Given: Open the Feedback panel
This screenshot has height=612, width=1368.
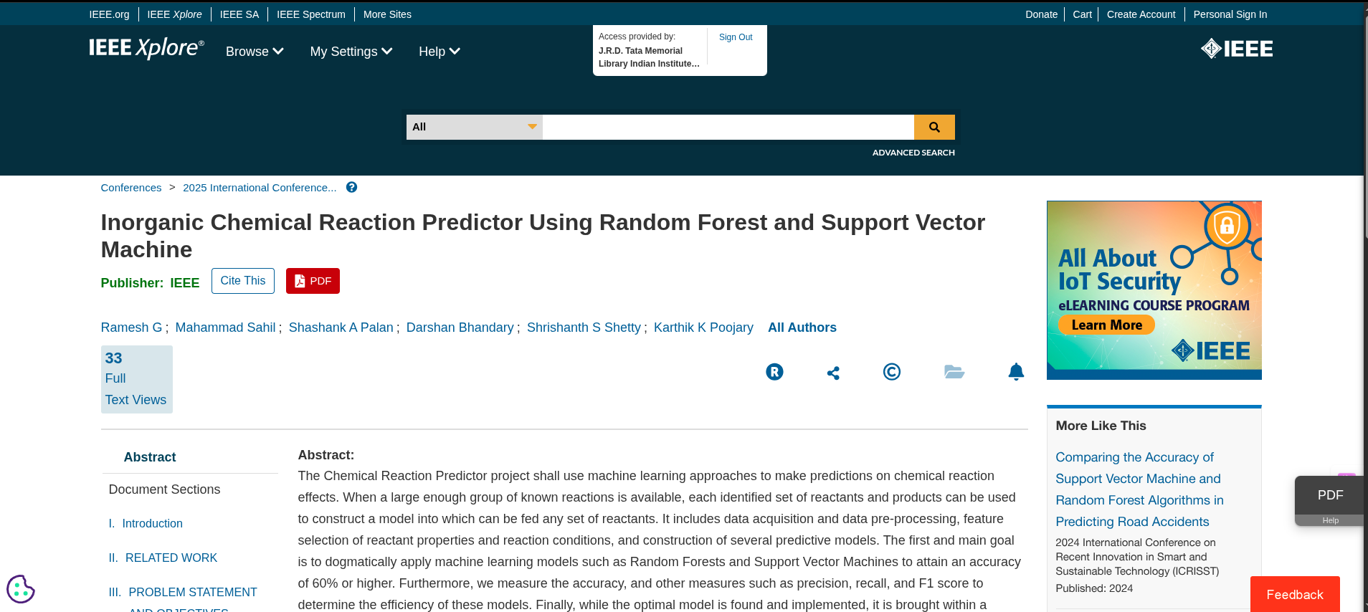Looking at the screenshot, I should point(1293,594).
